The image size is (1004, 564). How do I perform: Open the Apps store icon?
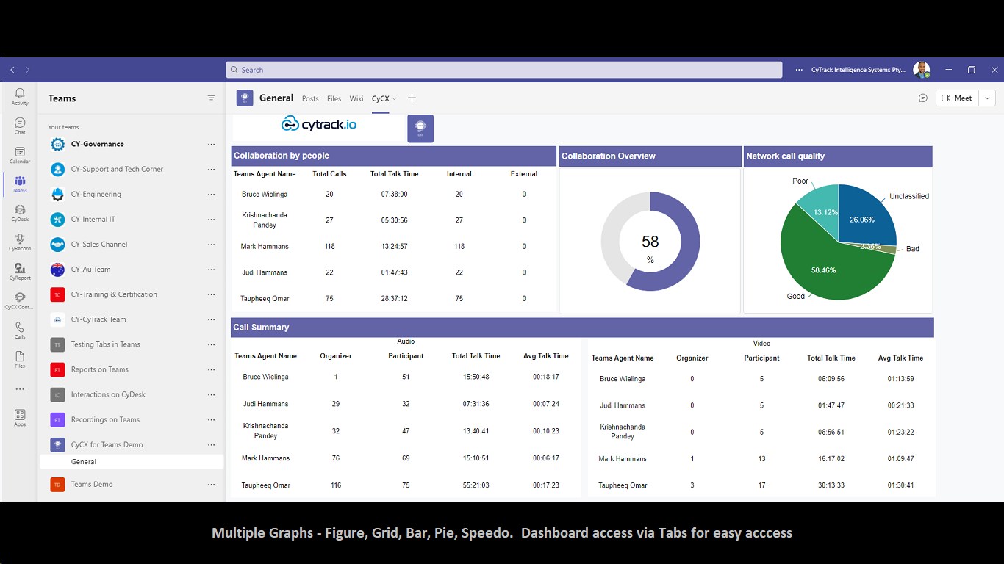20,418
